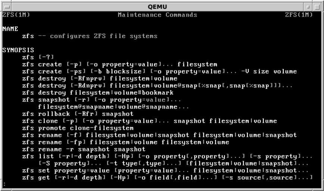
Task: Click the pager colon prompt at bottom
Action: pos(4,184)
